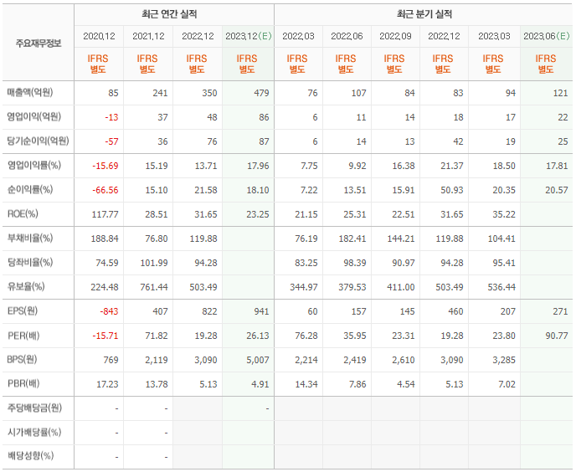Click the PBR value 17.23
The height and width of the screenshot is (472, 576).
tap(107, 384)
